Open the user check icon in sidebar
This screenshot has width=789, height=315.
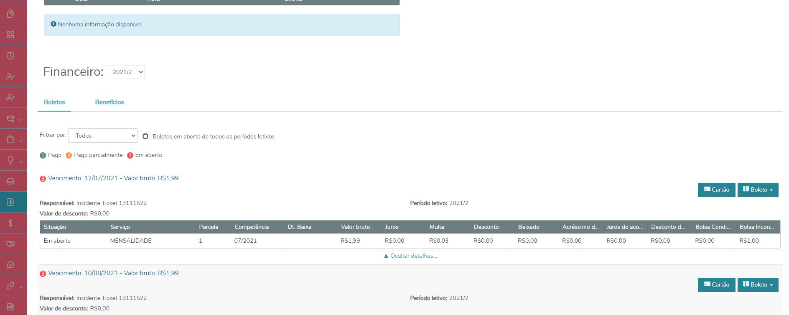pos(11,77)
